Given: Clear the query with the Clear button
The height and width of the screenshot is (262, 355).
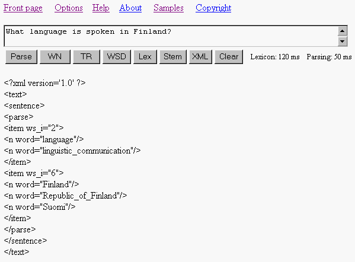Looking at the screenshot, I should (x=229, y=57).
